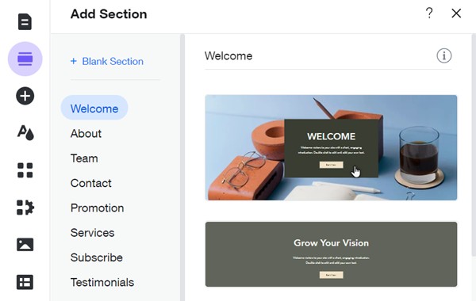The width and height of the screenshot is (476, 301).
Task: Open the Pages menu icon
Action: [25, 21]
